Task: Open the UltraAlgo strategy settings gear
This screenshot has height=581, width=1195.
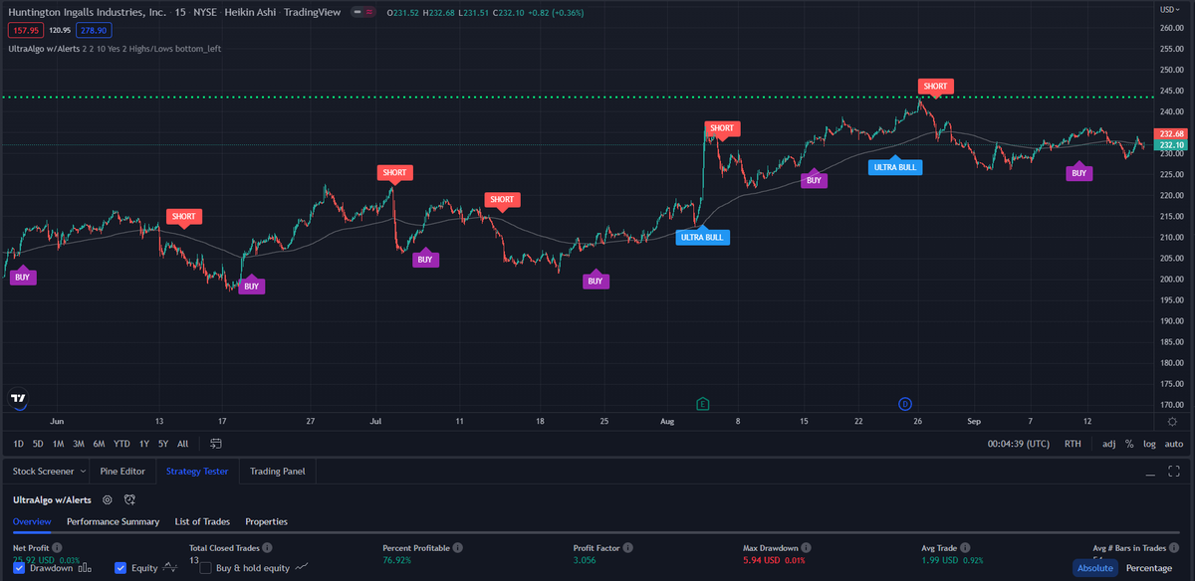Action: [x=107, y=499]
